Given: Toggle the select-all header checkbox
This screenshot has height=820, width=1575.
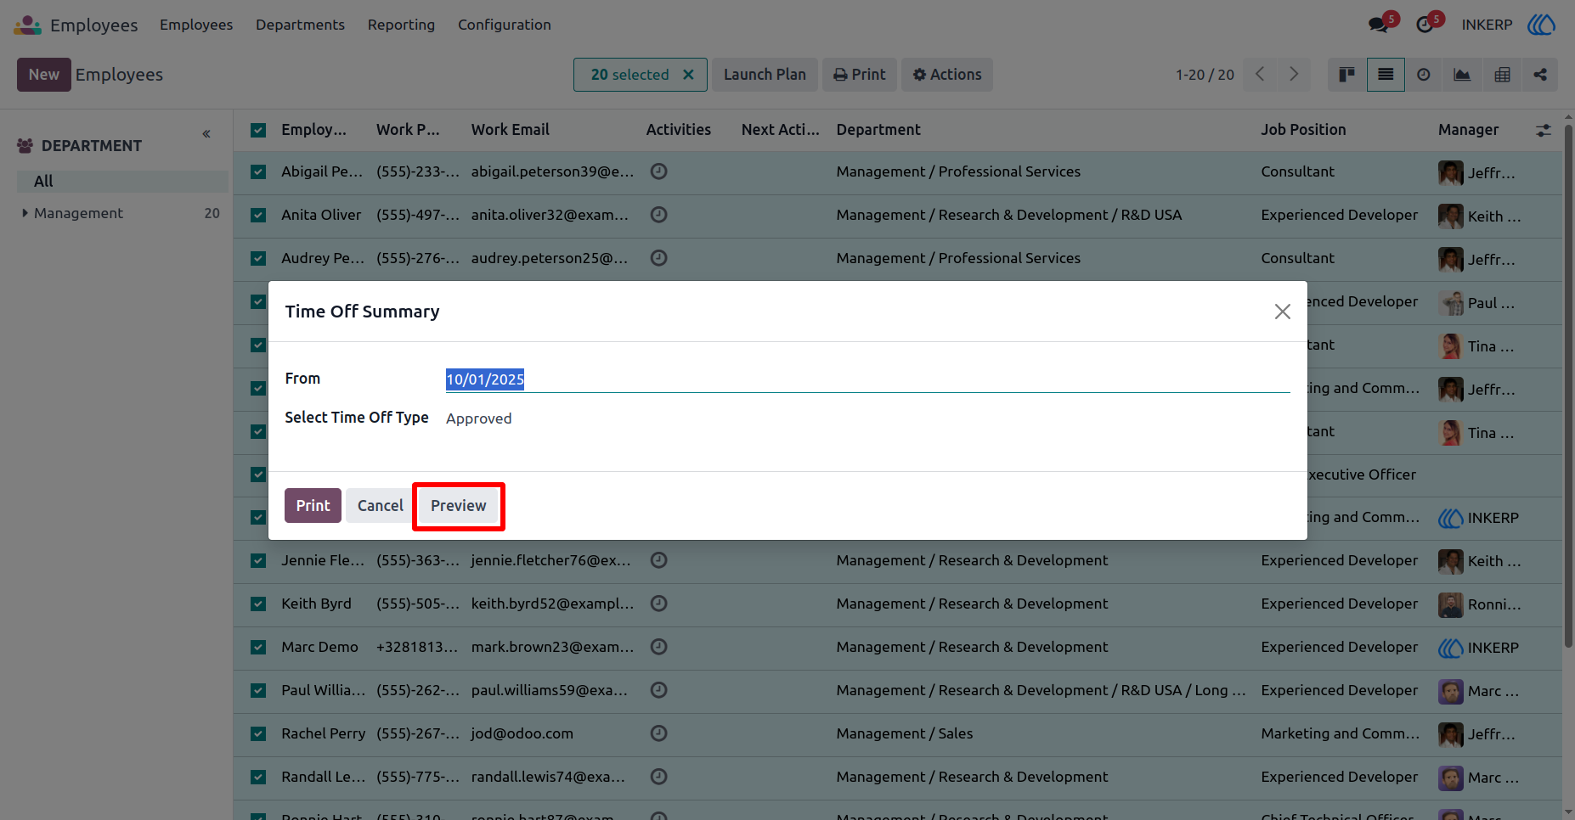Looking at the screenshot, I should pos(258,130).
